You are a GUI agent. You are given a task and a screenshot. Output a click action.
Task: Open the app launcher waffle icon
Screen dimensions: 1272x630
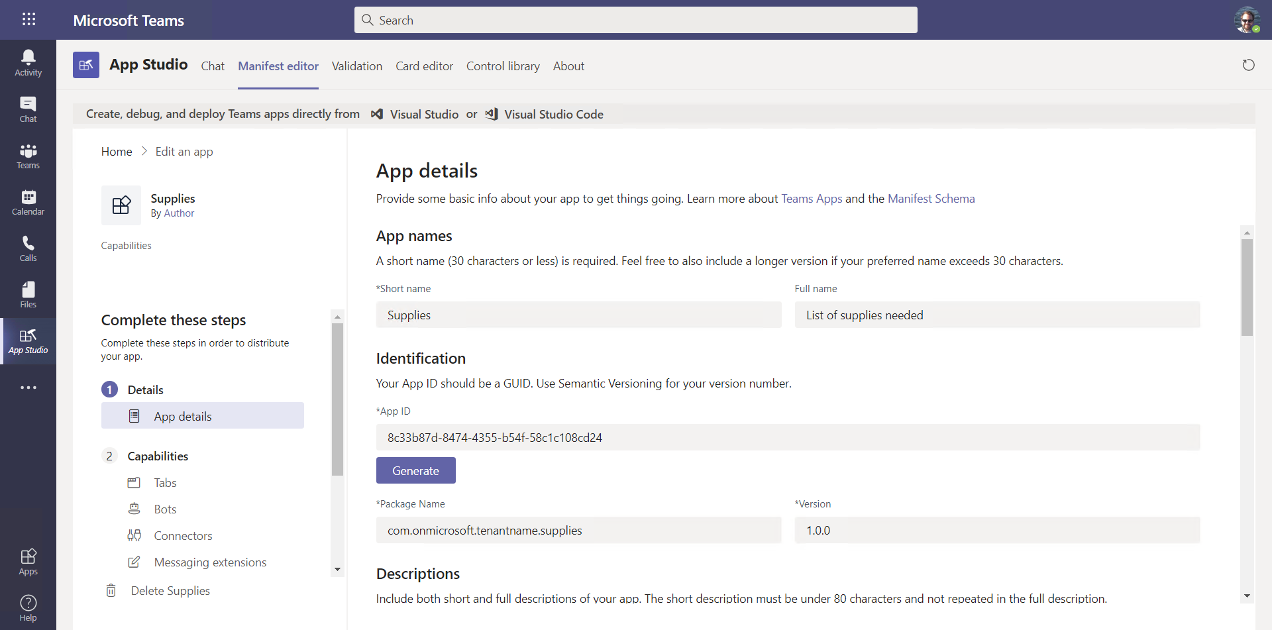point(28,19)
